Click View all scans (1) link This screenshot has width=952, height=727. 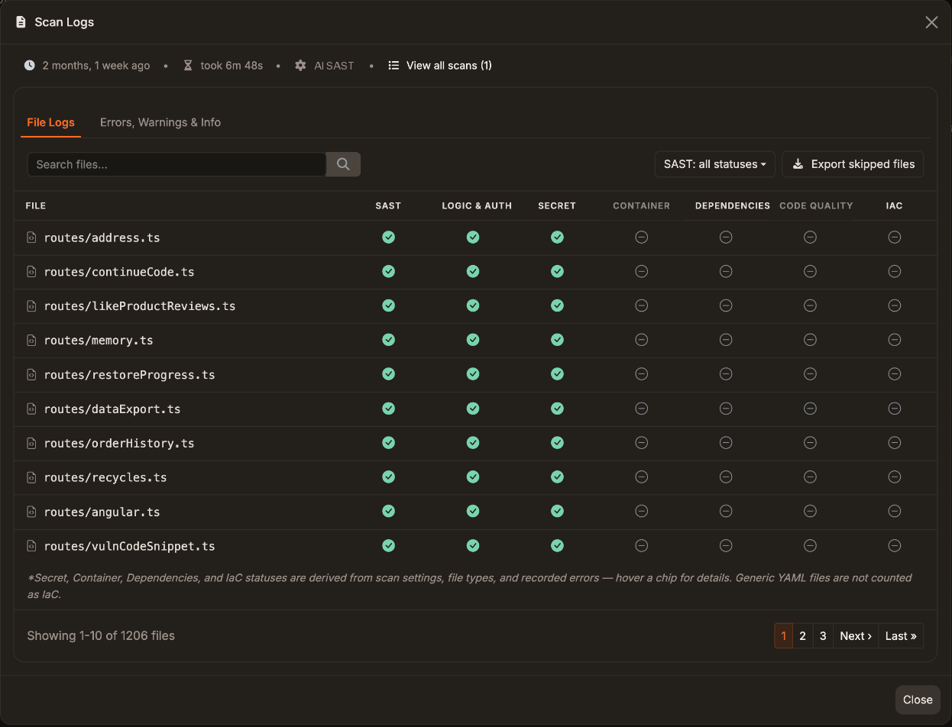click(x=440, y=66)
